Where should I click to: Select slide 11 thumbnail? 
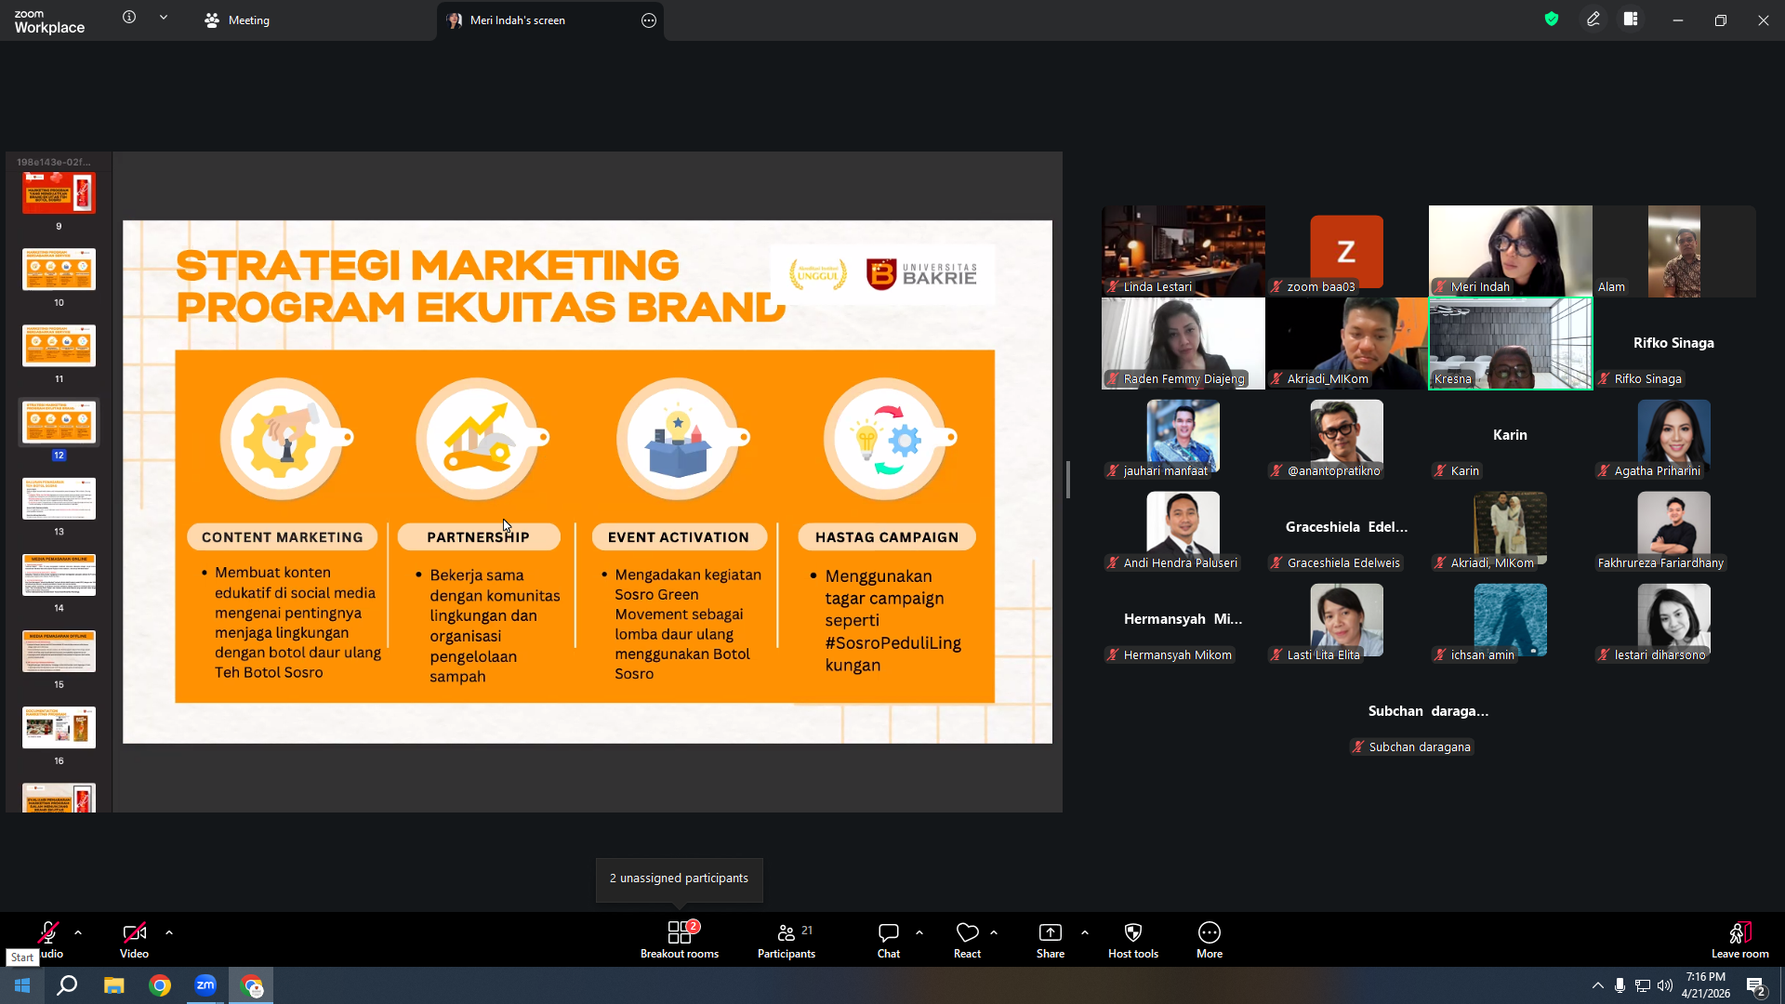point(59,346)
